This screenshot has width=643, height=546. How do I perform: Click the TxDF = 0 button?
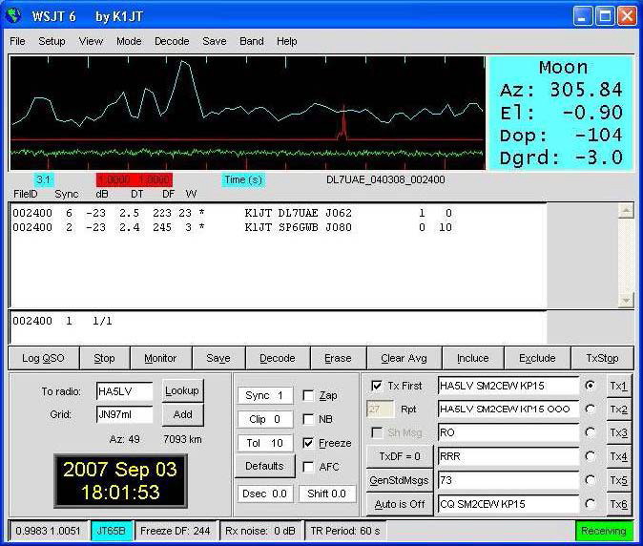pos(400,456)
